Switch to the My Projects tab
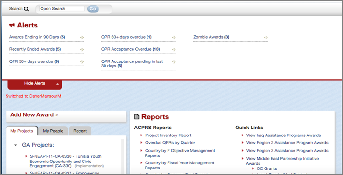This screenshot has width=343, height=175. (22, 131)
